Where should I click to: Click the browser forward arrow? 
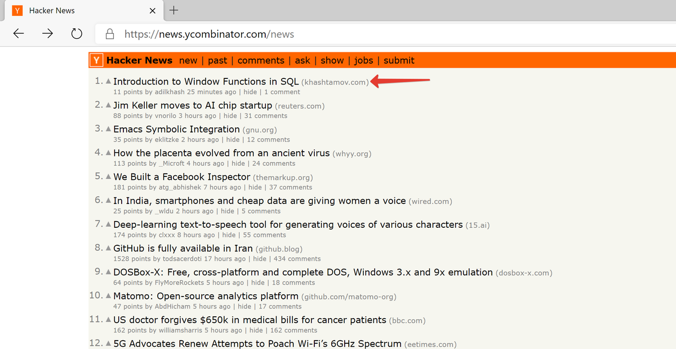[x=48, y=34]
